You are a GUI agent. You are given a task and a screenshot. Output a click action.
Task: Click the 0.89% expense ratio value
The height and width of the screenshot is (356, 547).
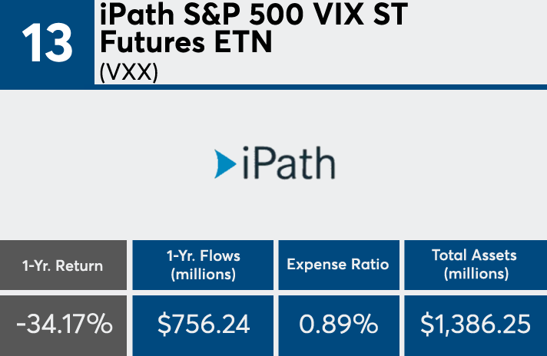point(338,325)
